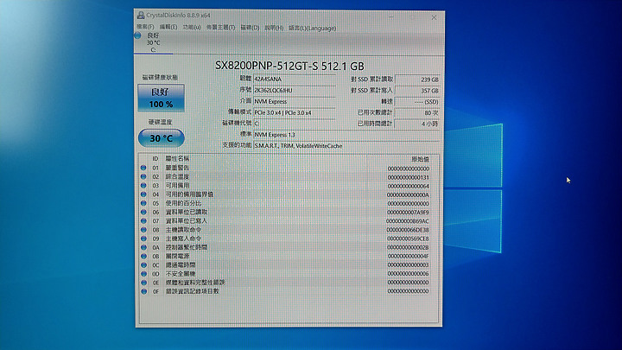Image resolution: width=622 pixels, height=350 pixels.
Task: Click the status dot for attribute 0B
Action: pos(143,256)
